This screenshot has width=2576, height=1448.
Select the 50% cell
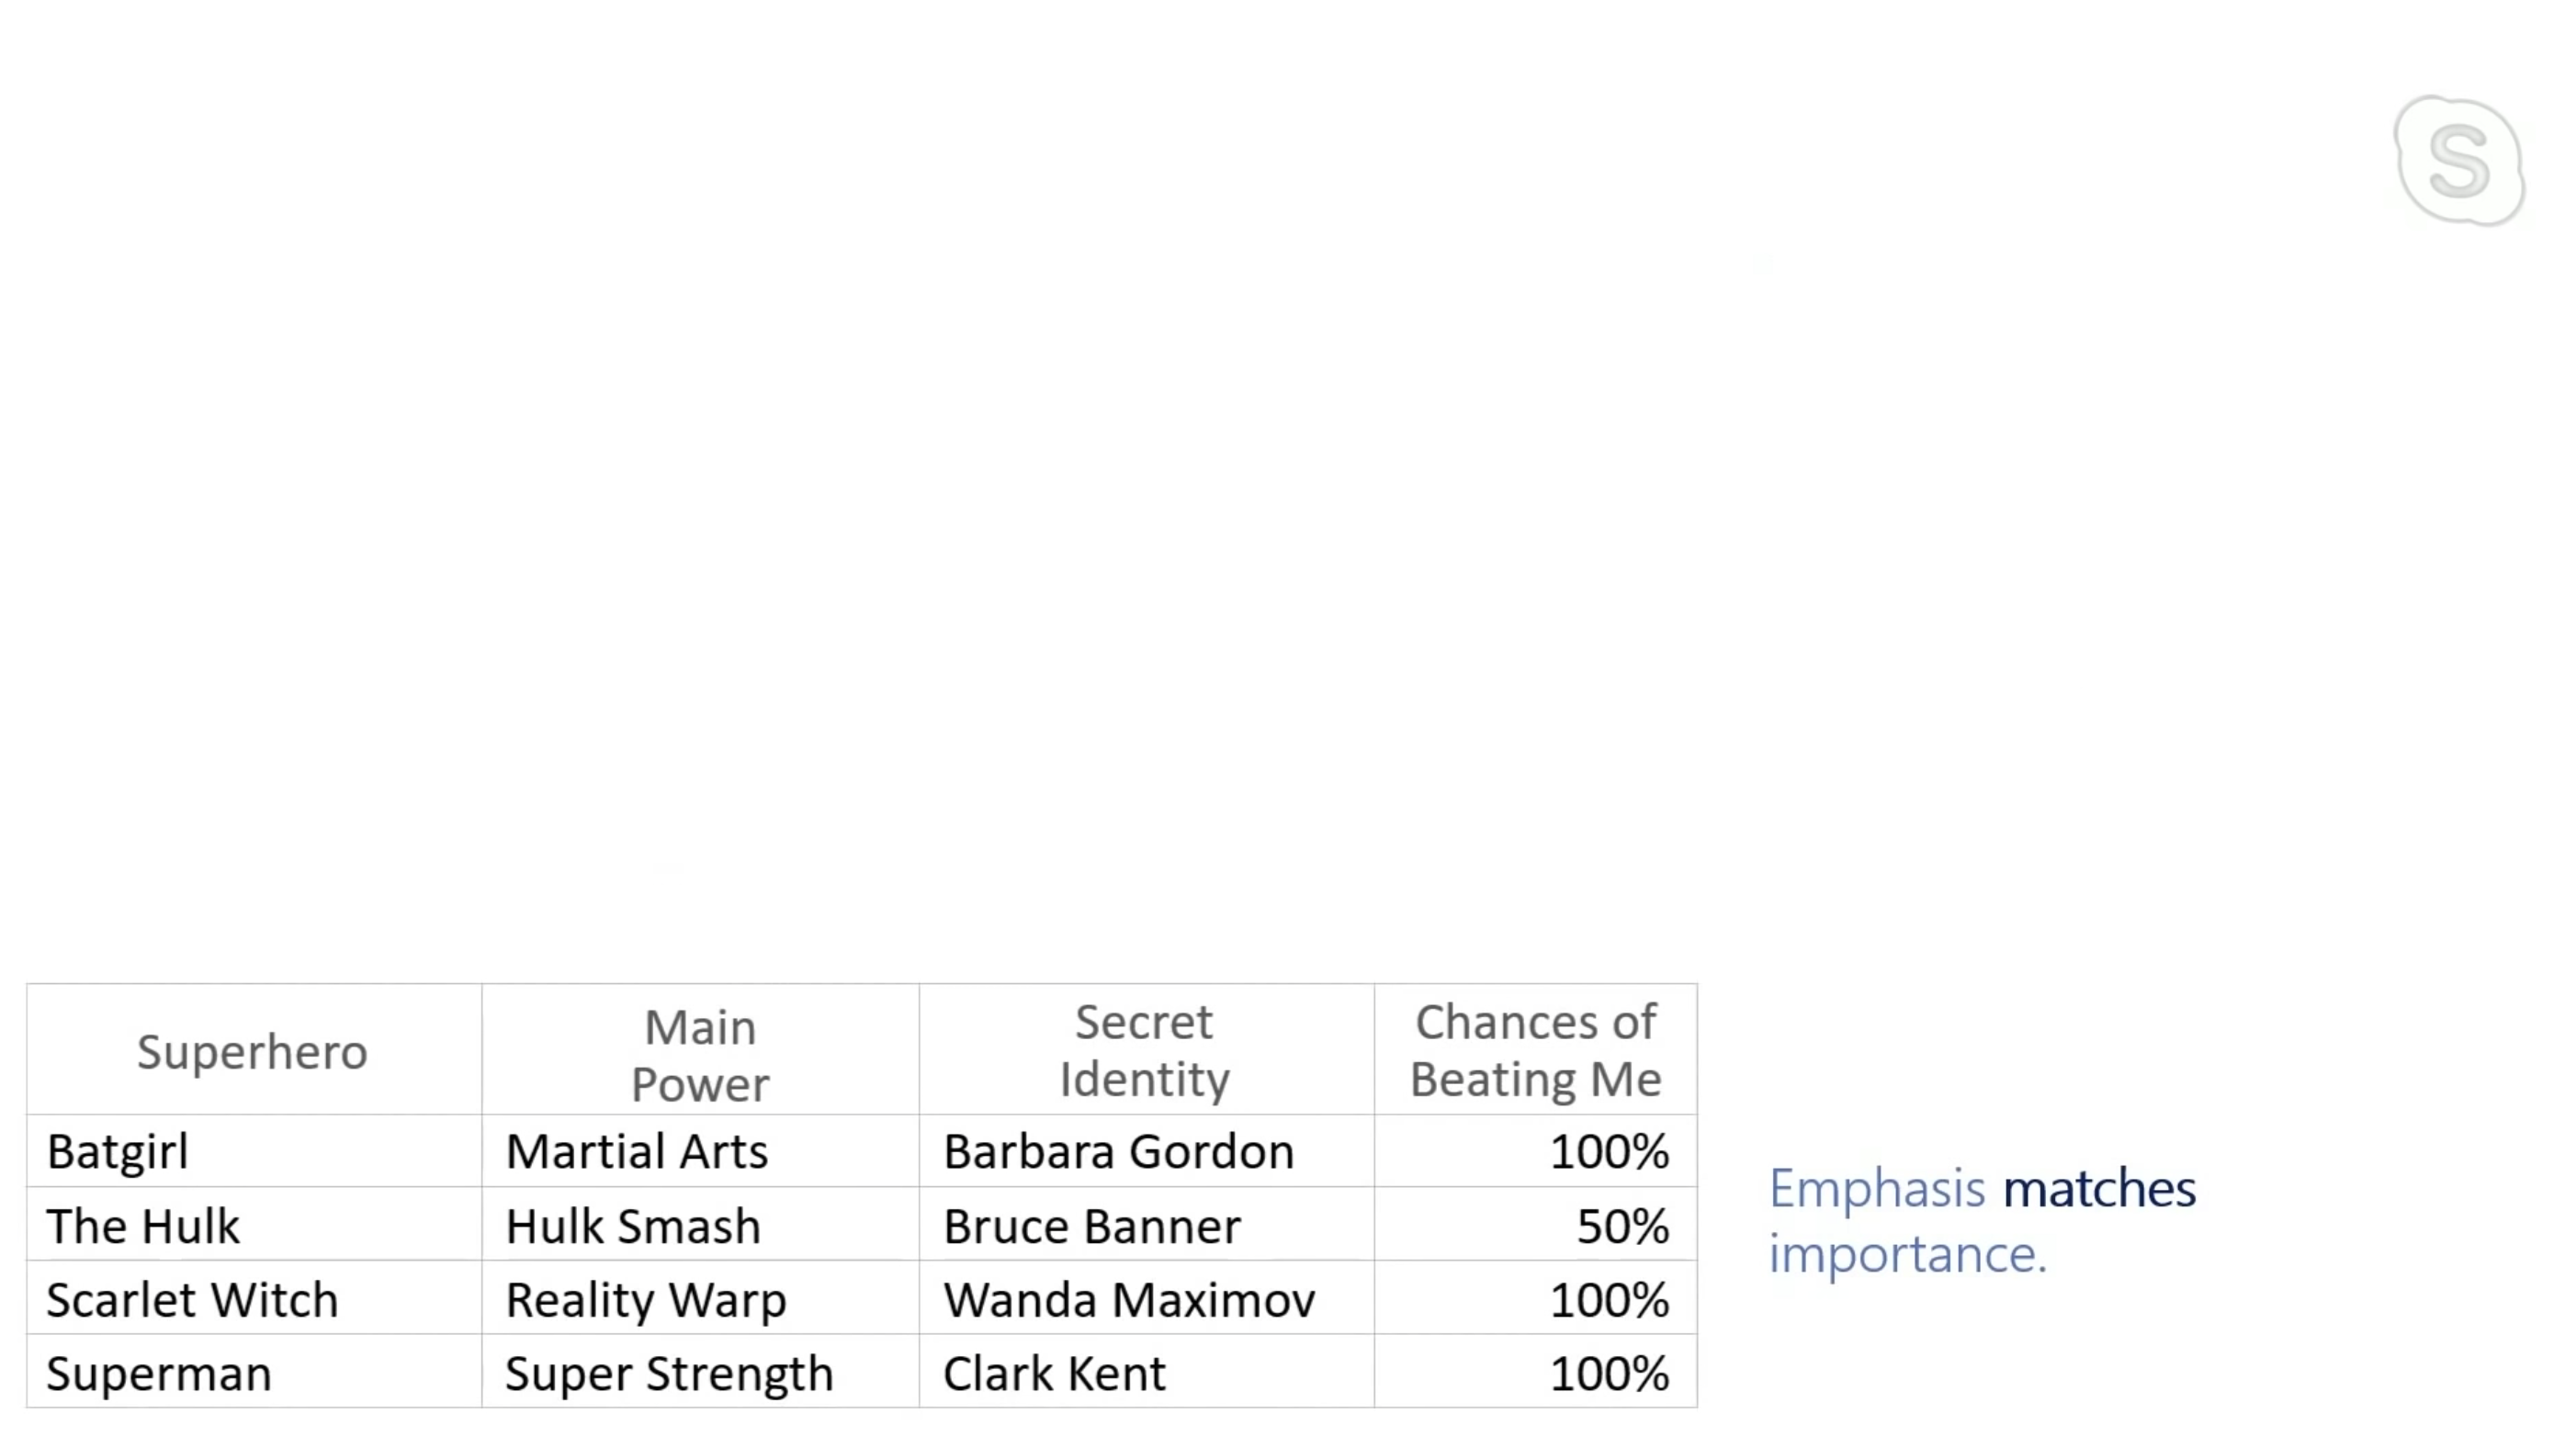click(x=1622, y=1226)
